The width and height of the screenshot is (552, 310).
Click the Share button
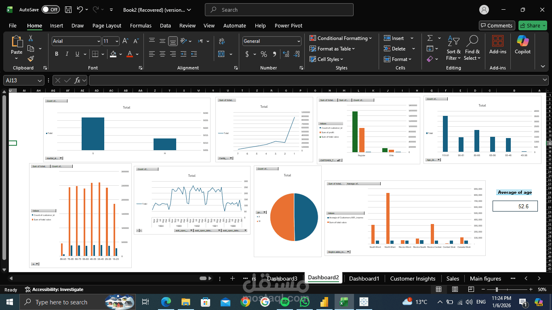533,25
